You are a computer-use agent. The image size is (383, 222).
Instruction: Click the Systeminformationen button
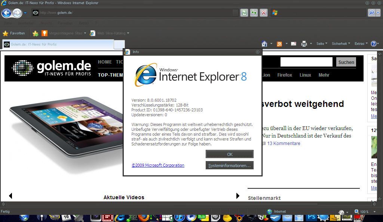click(229, 165)
